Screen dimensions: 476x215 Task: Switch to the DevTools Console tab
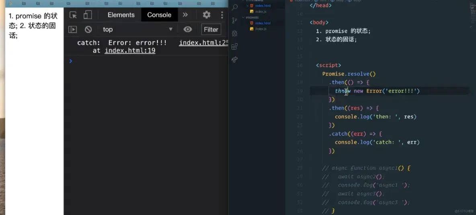pos(159,15)
